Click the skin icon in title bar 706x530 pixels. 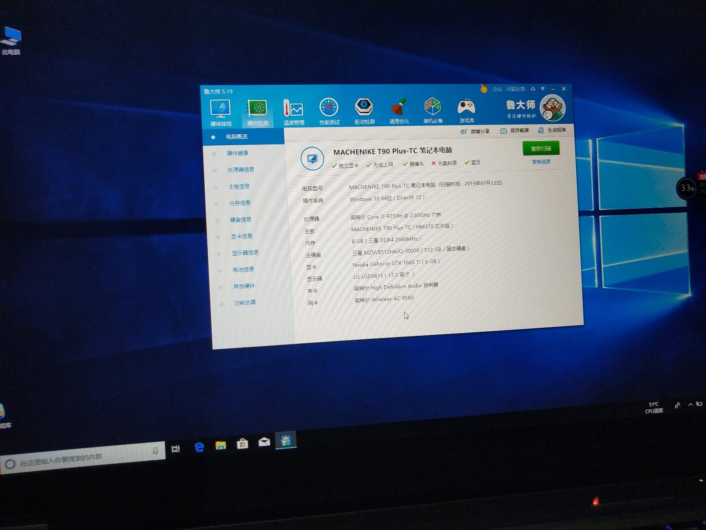click(x=533, y=88)
